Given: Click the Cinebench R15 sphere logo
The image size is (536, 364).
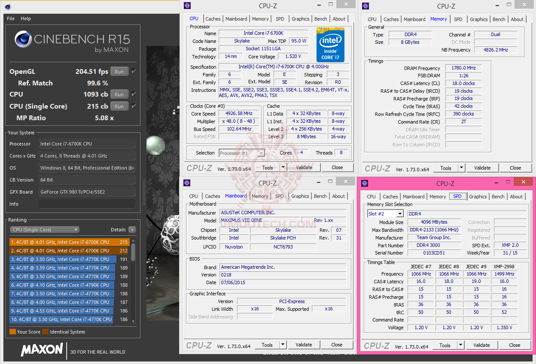Looking at the screenshot, I should tap(23, 39).
